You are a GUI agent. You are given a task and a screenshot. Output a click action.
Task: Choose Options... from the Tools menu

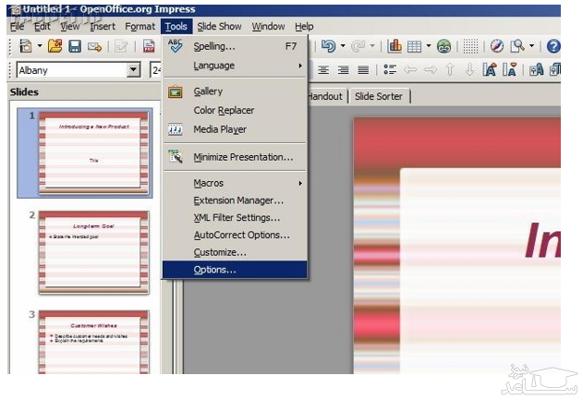tap(214, 270)
